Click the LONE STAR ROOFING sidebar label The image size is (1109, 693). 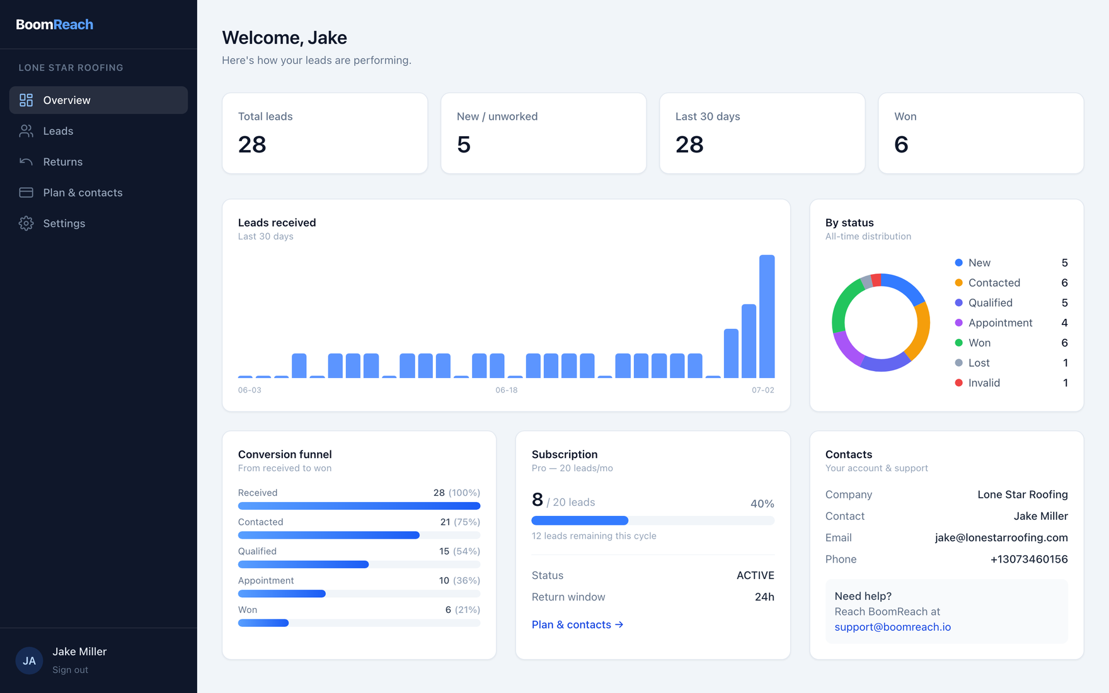[x=71, y=67]
